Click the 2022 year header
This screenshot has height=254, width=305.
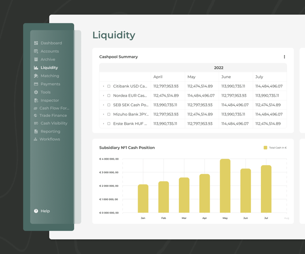(x=219, y=68)
